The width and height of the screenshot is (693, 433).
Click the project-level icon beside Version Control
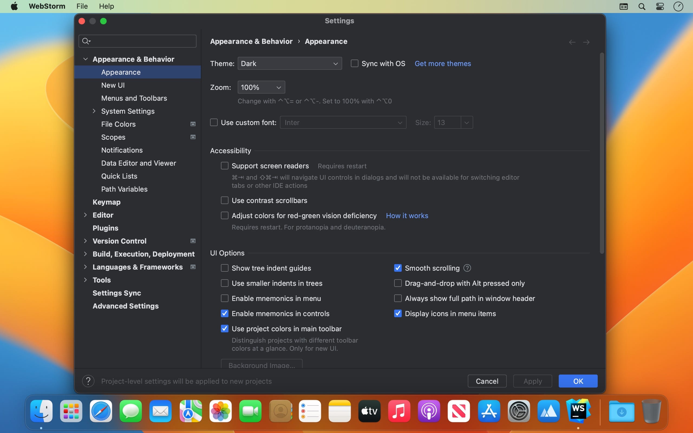pos(193,241)
